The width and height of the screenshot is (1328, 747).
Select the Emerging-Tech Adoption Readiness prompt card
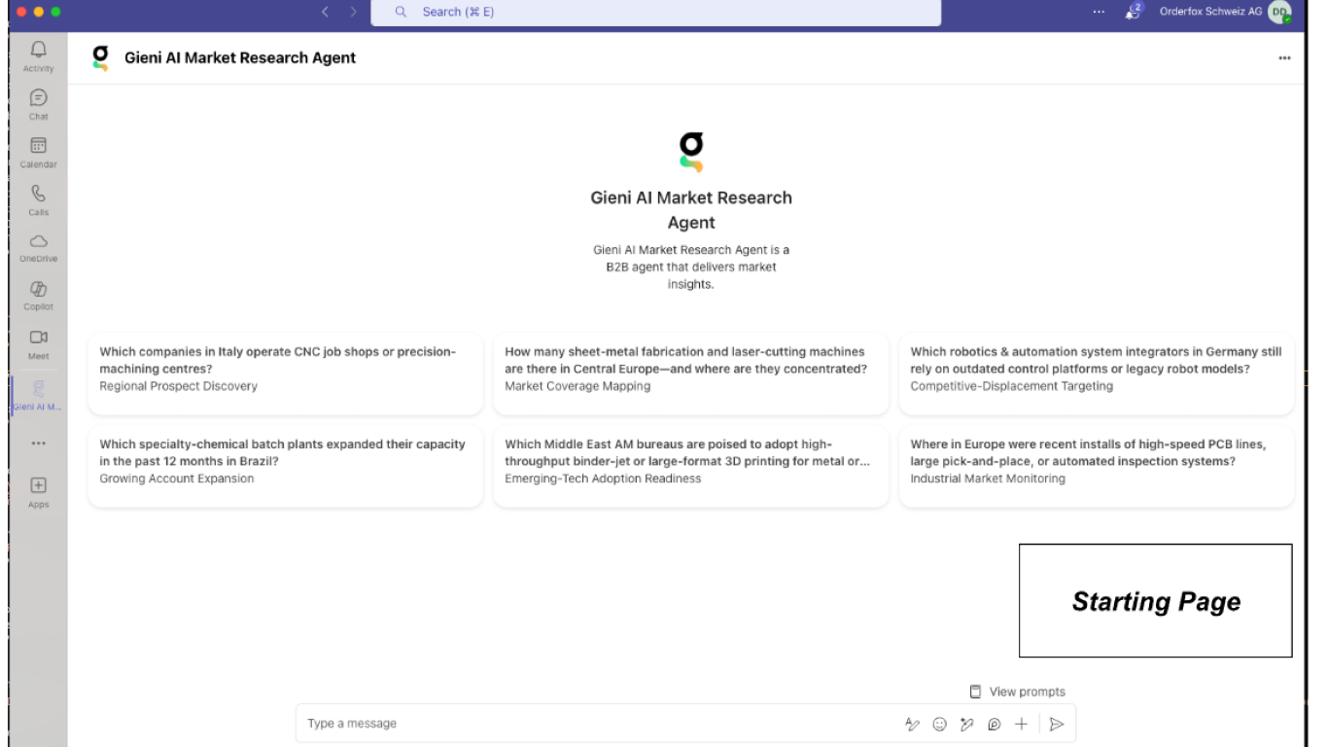pos(690,466)
